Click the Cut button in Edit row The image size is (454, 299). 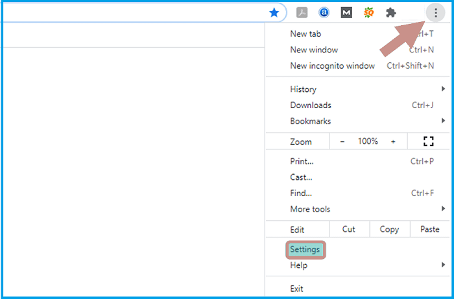[x=349, y=229]
